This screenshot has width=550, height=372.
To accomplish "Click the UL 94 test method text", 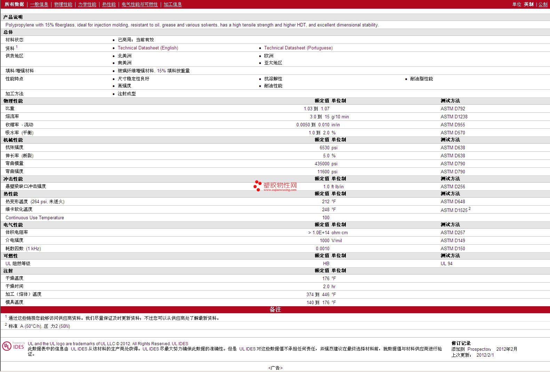I will [x=446, y=263].
